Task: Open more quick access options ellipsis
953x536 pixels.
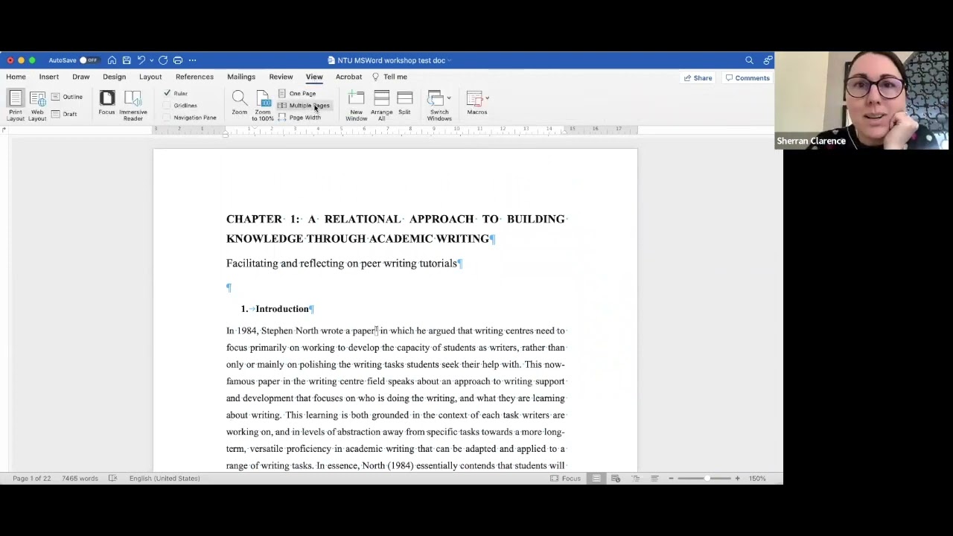Action: coord(192,60)
